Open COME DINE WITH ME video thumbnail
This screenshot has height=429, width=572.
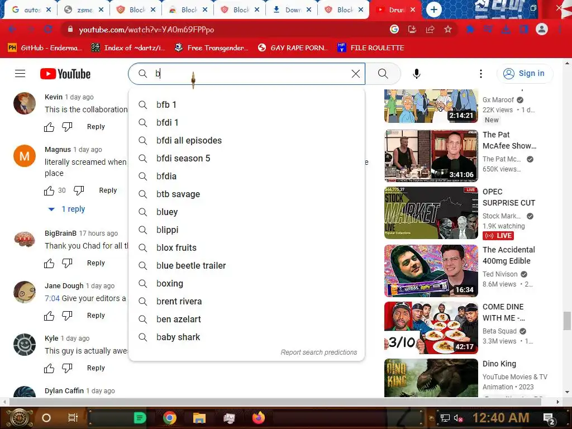click(431, 327)
